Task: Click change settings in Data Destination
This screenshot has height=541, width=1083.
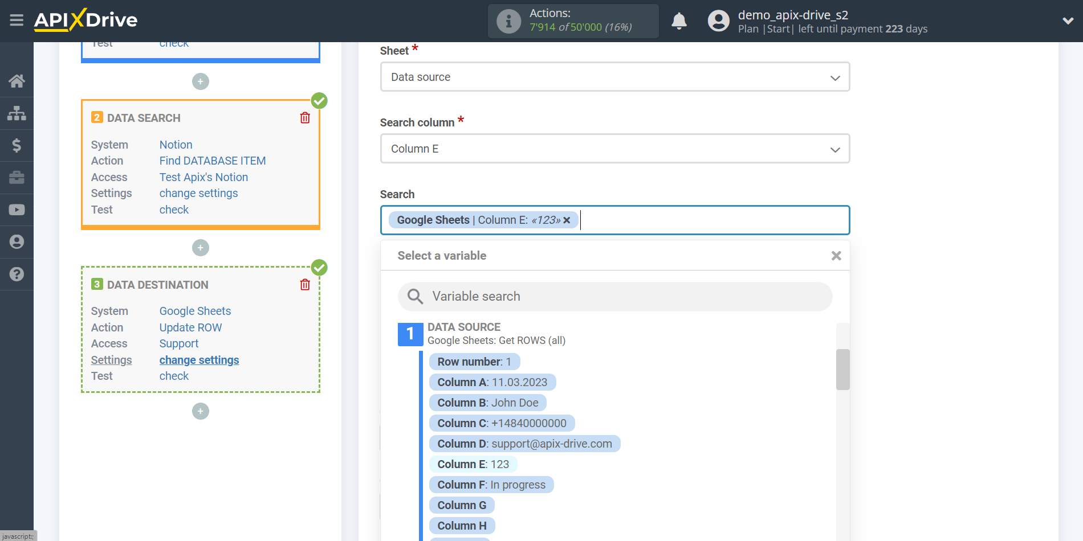Action: click(x=199, y=360)
